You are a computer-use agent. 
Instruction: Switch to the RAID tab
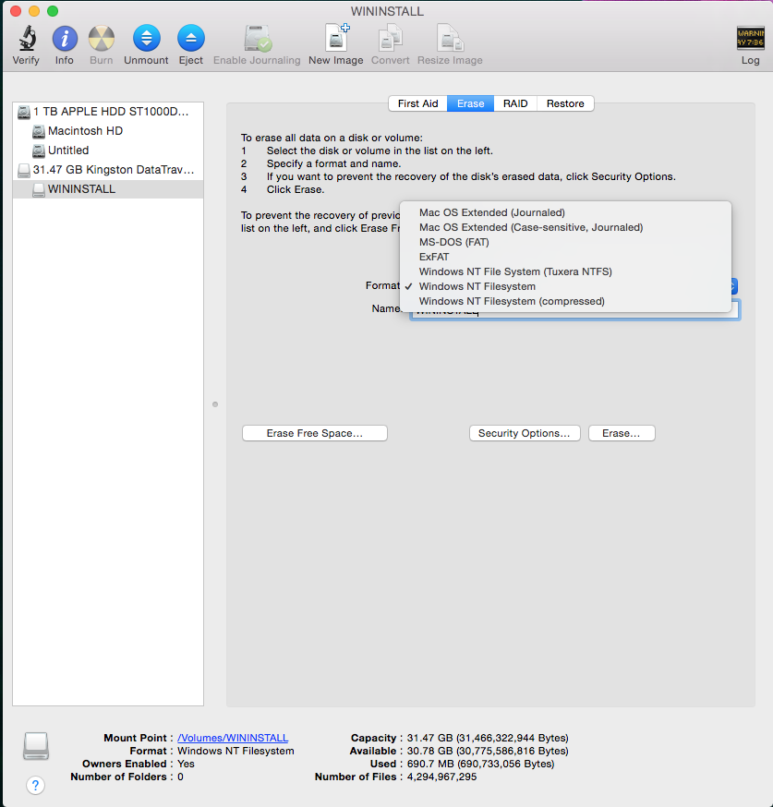click(515, 103)
